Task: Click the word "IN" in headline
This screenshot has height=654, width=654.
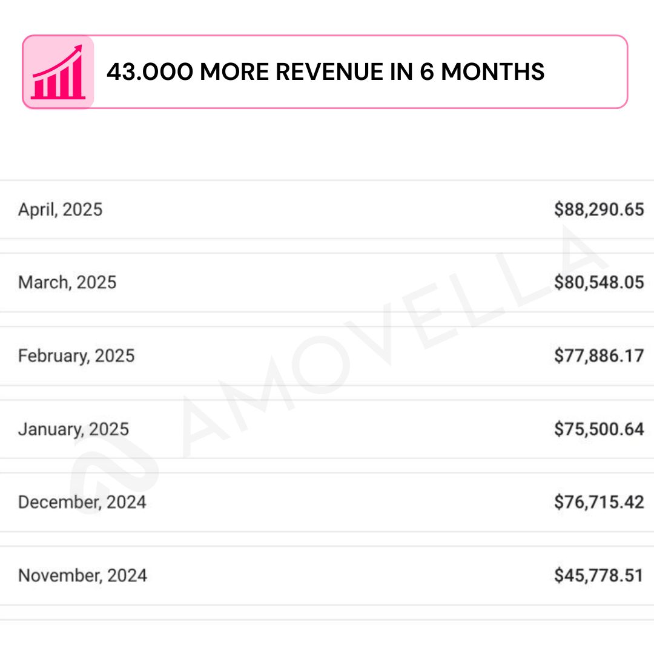Action: point(403,72)
